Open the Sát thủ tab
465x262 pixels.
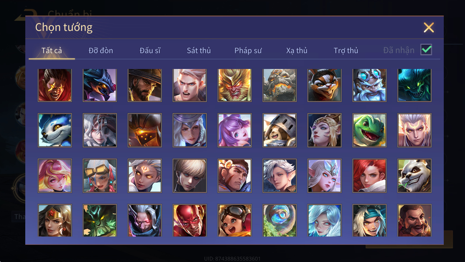point(198,50)
